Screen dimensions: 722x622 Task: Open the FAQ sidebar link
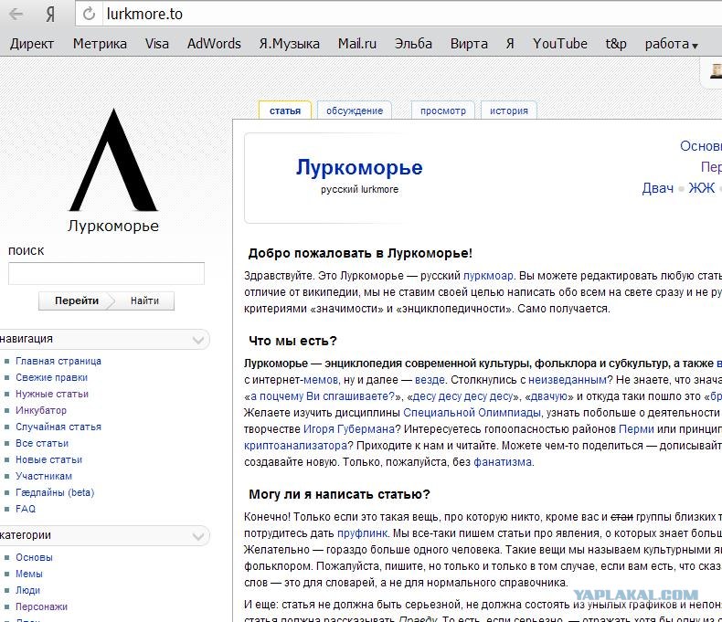26,510
